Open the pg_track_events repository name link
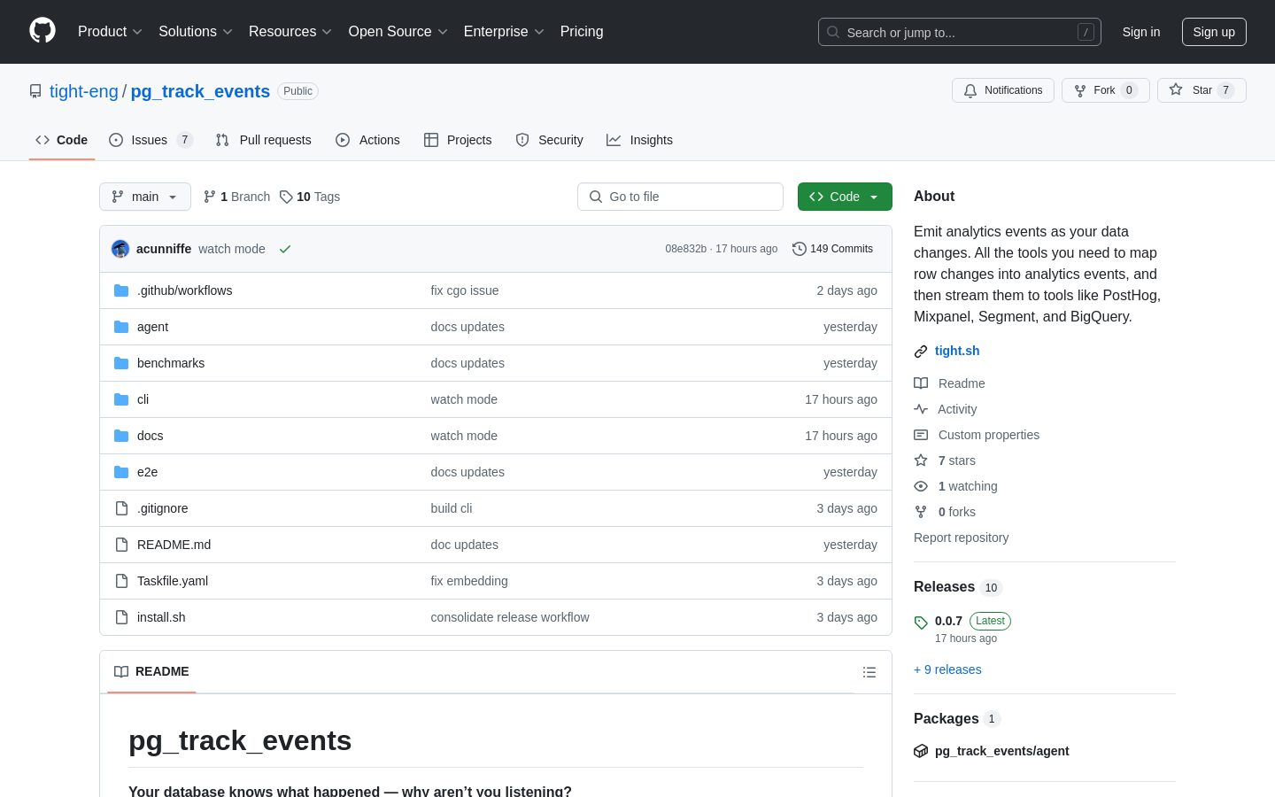Image resolution: width=1275 pixels, height=797 pixels. [x=200, y=91]
